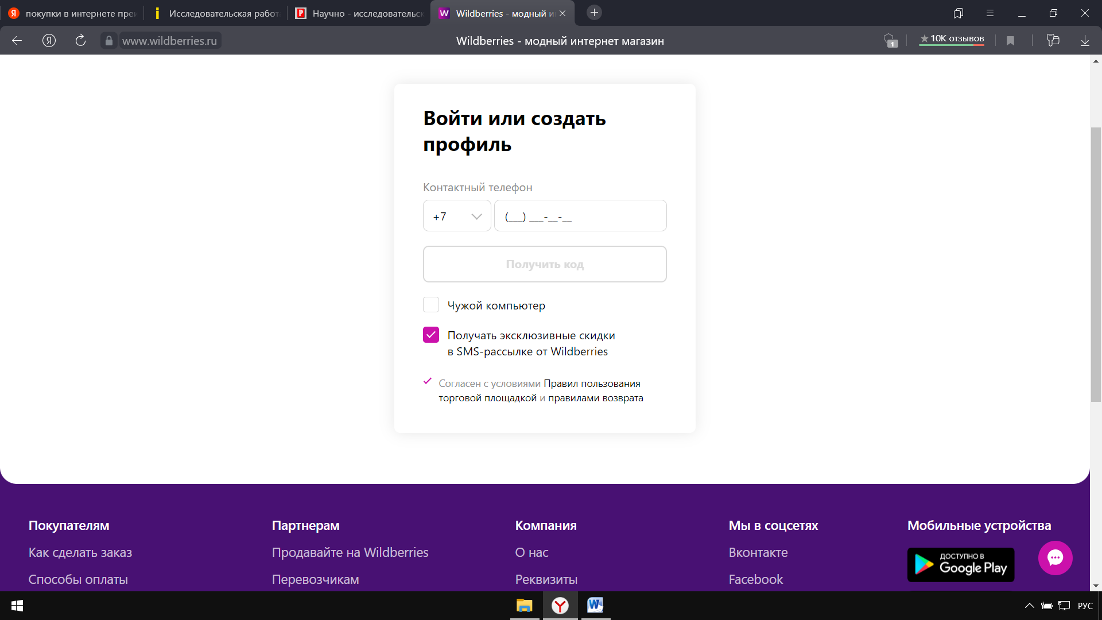Open 'Способы оплаты' footer link
Viewport: 1102px width, 620px height.
(78, 579)
